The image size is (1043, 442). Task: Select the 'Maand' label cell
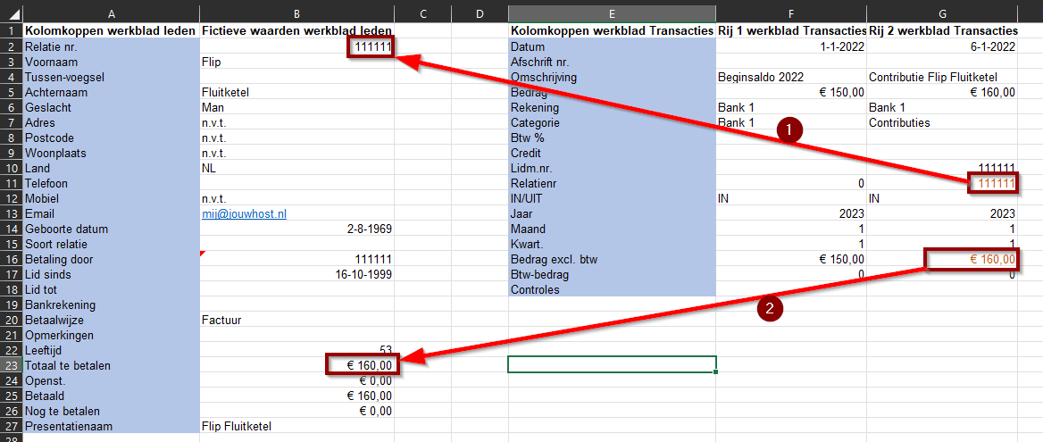click(612, 229)
